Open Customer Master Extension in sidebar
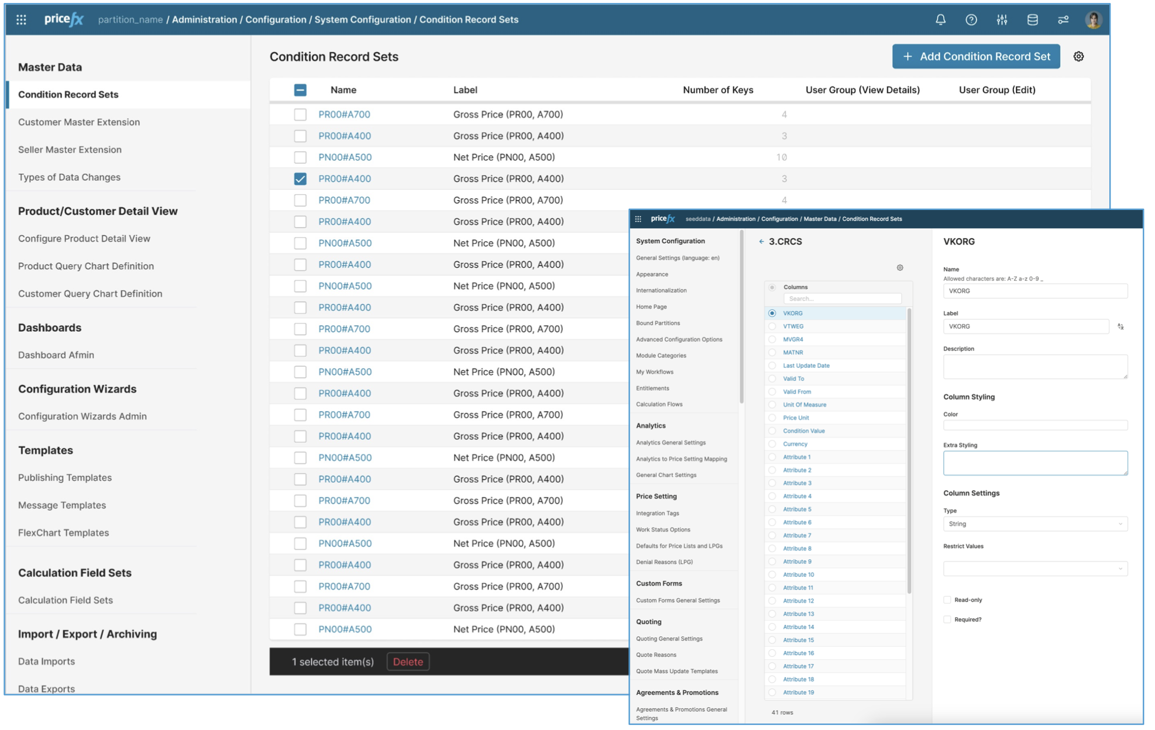The height and width of the screenshot is (730, 1155). click(79, 122)
